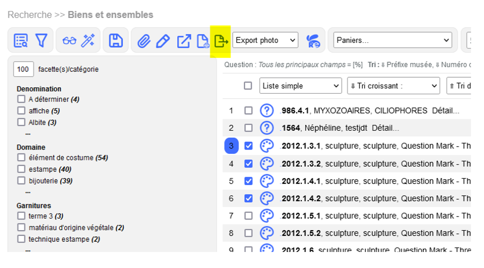Click the facettes per category number field

(23, 69)
